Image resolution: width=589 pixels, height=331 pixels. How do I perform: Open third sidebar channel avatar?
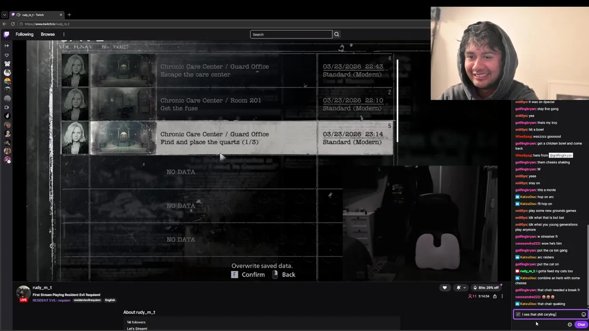7,81
